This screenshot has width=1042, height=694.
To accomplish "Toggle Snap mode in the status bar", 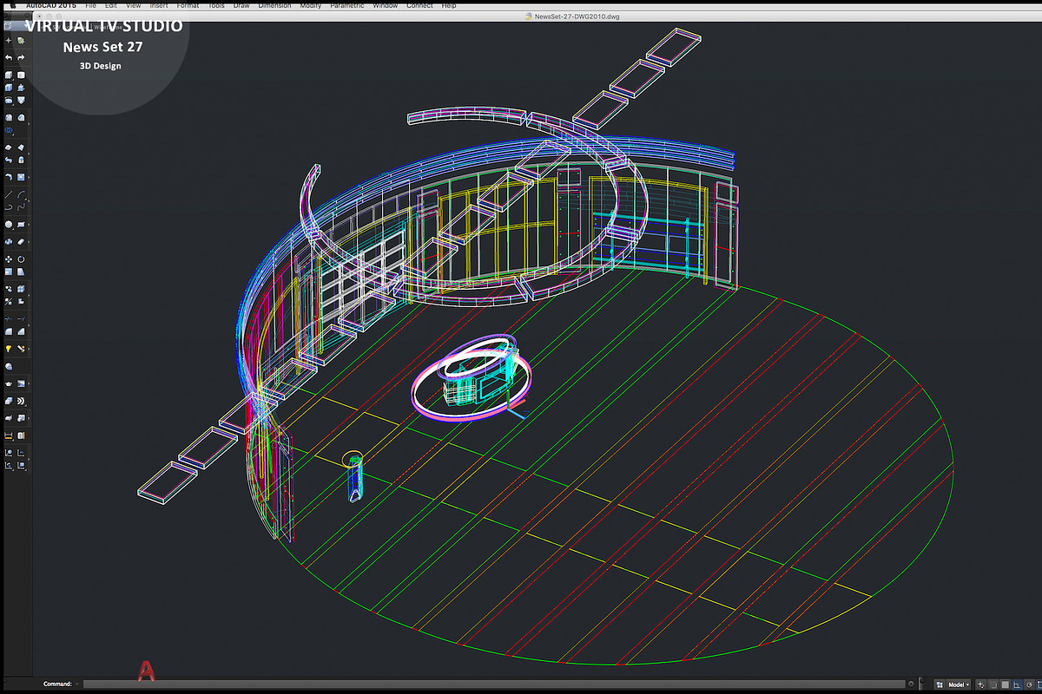I will coord(993,684).
